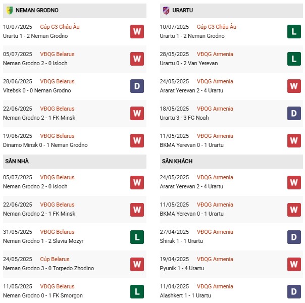
Task: Click the URARTU team header
Action: (182, 10)
